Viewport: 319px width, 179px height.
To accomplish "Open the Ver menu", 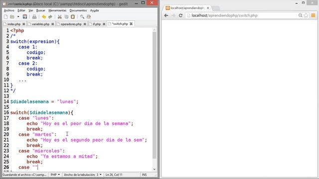I will [x=31, y=10].
